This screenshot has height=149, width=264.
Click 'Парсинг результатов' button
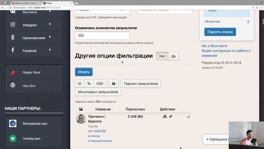click(141, 84)
